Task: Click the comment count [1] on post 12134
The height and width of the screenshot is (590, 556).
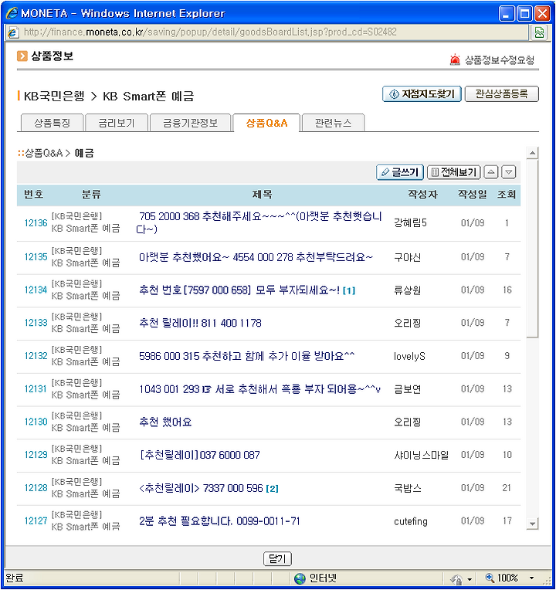Action: [349, 290]
